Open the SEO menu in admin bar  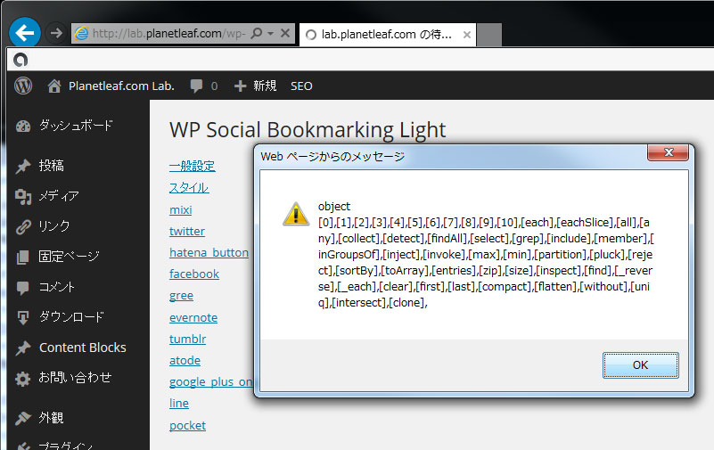tap(301, 86)
